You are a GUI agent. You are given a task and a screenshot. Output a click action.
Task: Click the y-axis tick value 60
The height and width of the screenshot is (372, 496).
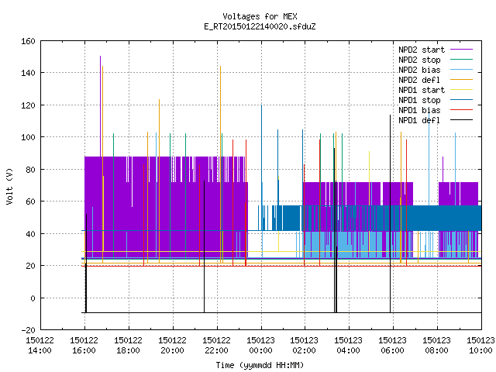[x=30, y=201]
